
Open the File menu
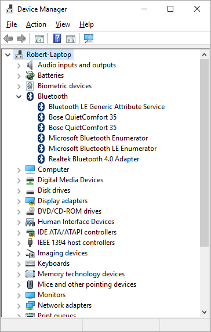12,24
